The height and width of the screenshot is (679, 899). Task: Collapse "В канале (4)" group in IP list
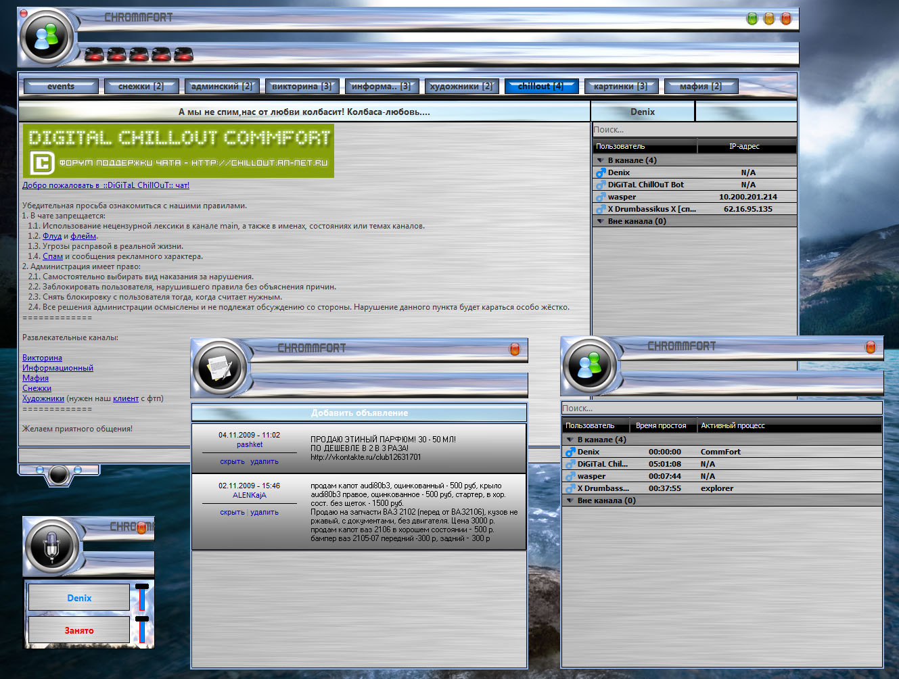[x=600, y=161]
